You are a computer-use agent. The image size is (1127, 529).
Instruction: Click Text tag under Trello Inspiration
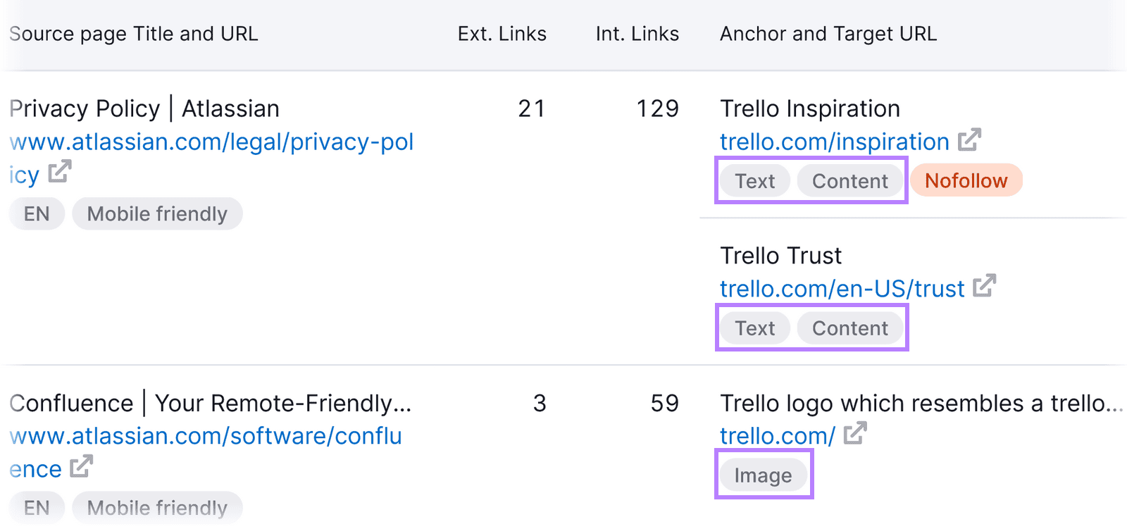pyautogui.click(x=754, y=182)
